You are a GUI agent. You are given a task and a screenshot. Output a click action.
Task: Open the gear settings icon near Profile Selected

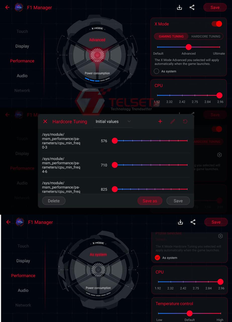(x=220, y=236)
